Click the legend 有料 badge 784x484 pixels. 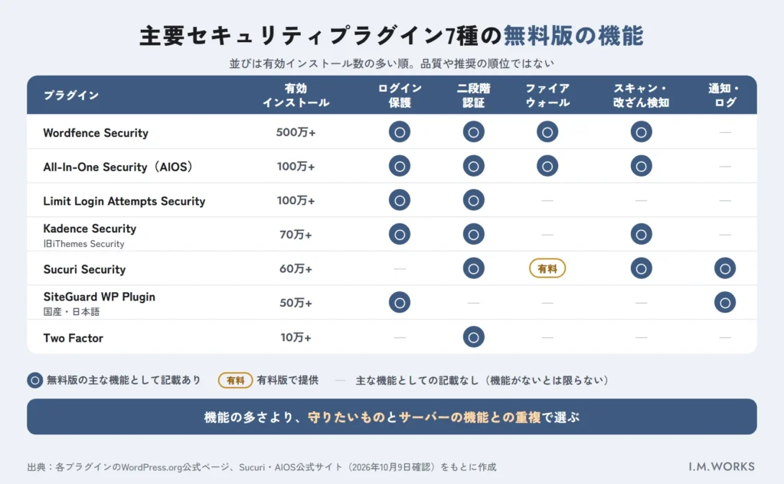click(235, 381)
